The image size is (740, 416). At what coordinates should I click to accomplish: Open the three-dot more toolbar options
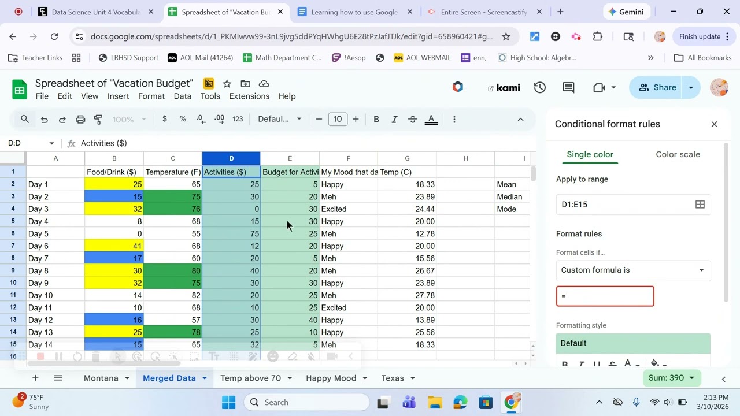pyautogui.click(x=454, y=119)
